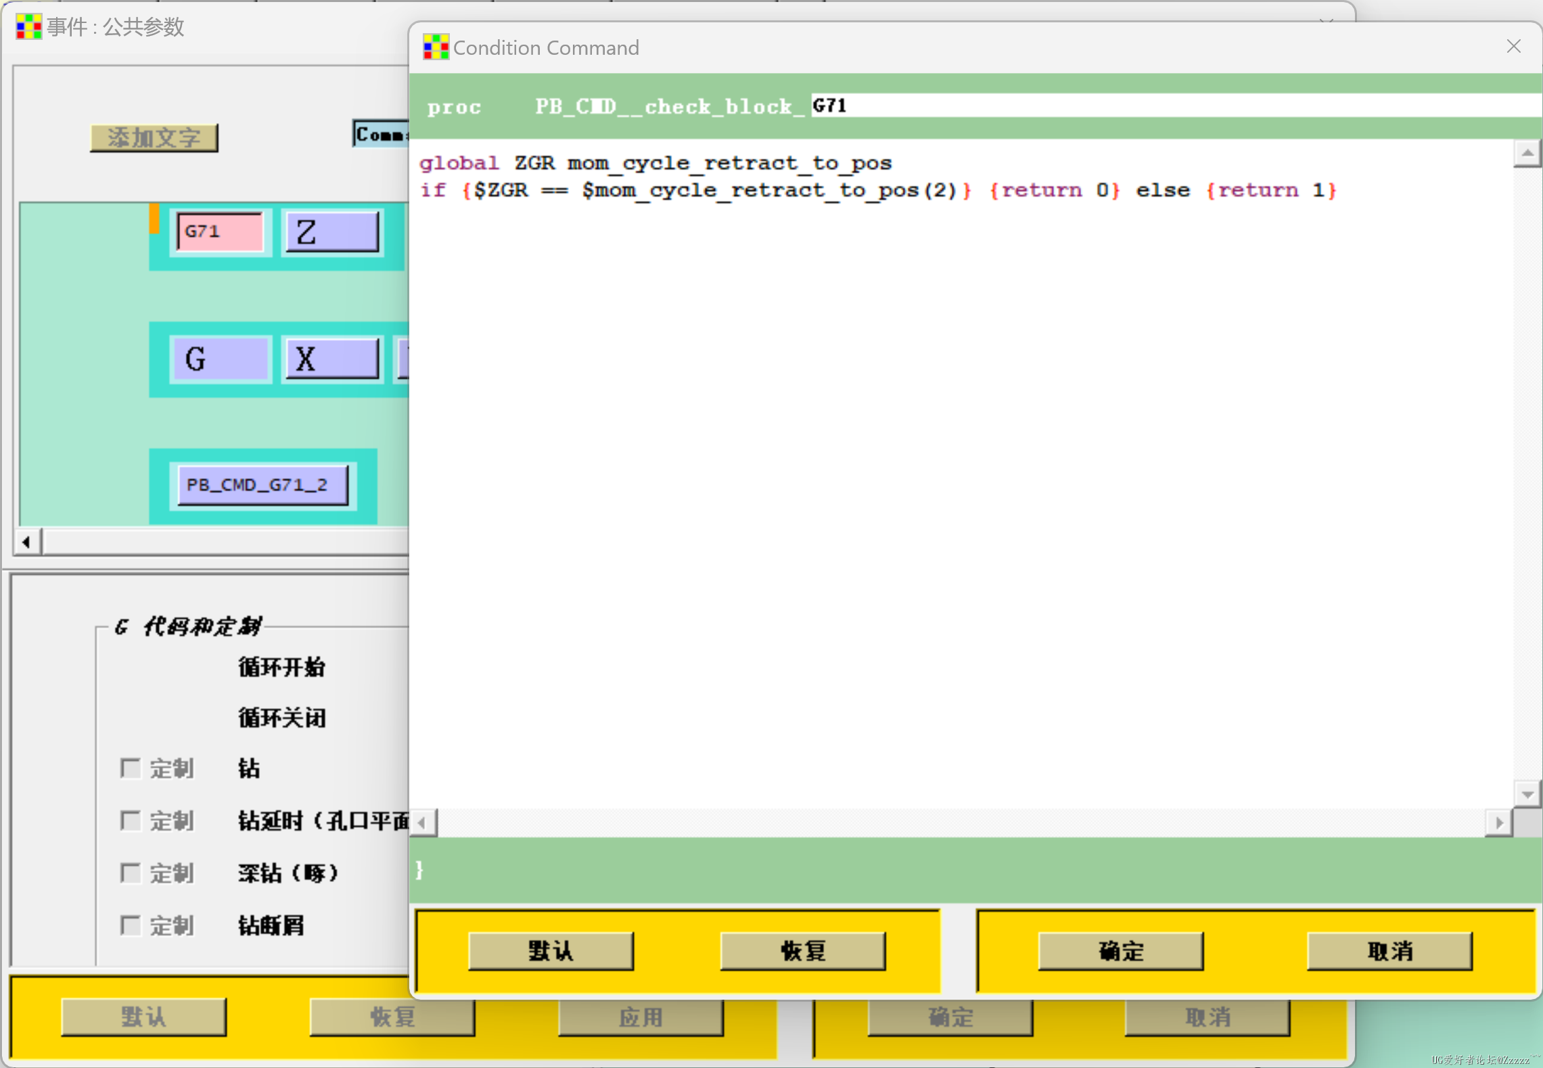
Task: Click 取消 in the background event window
Action: pyautogui.click(x=1207, y=1017)
